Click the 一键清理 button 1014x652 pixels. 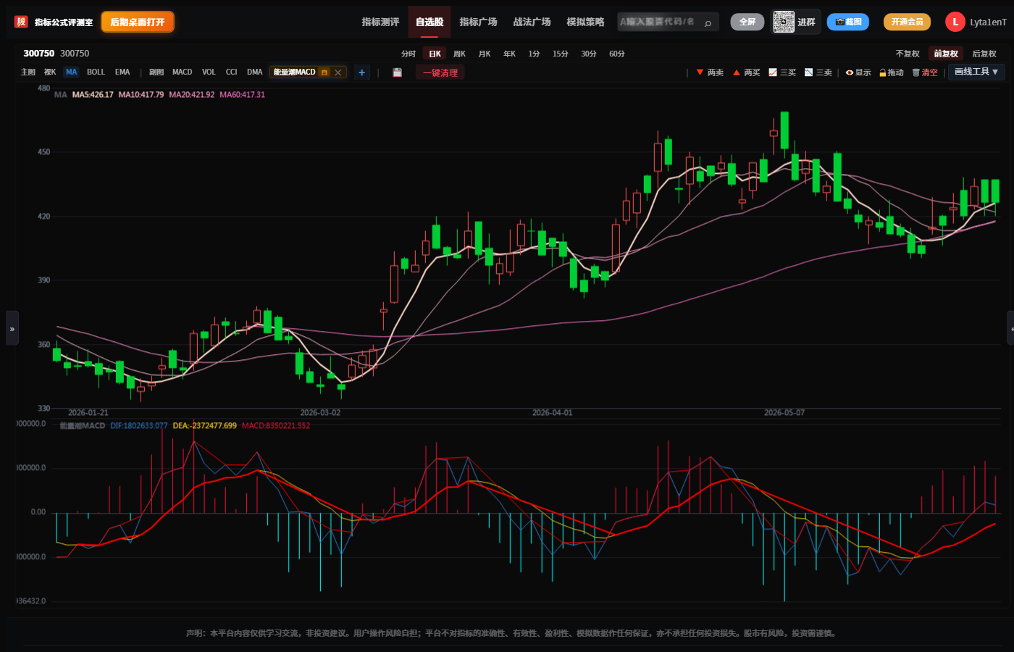click(x=440, y=72)
